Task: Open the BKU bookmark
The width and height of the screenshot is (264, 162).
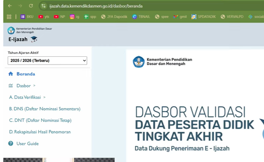Action: pyautogui.click(x=27, y=17)
